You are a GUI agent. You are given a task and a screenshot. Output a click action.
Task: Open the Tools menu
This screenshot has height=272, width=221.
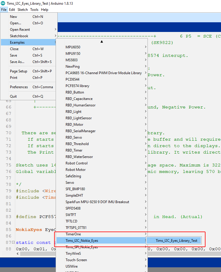[34, 10]
